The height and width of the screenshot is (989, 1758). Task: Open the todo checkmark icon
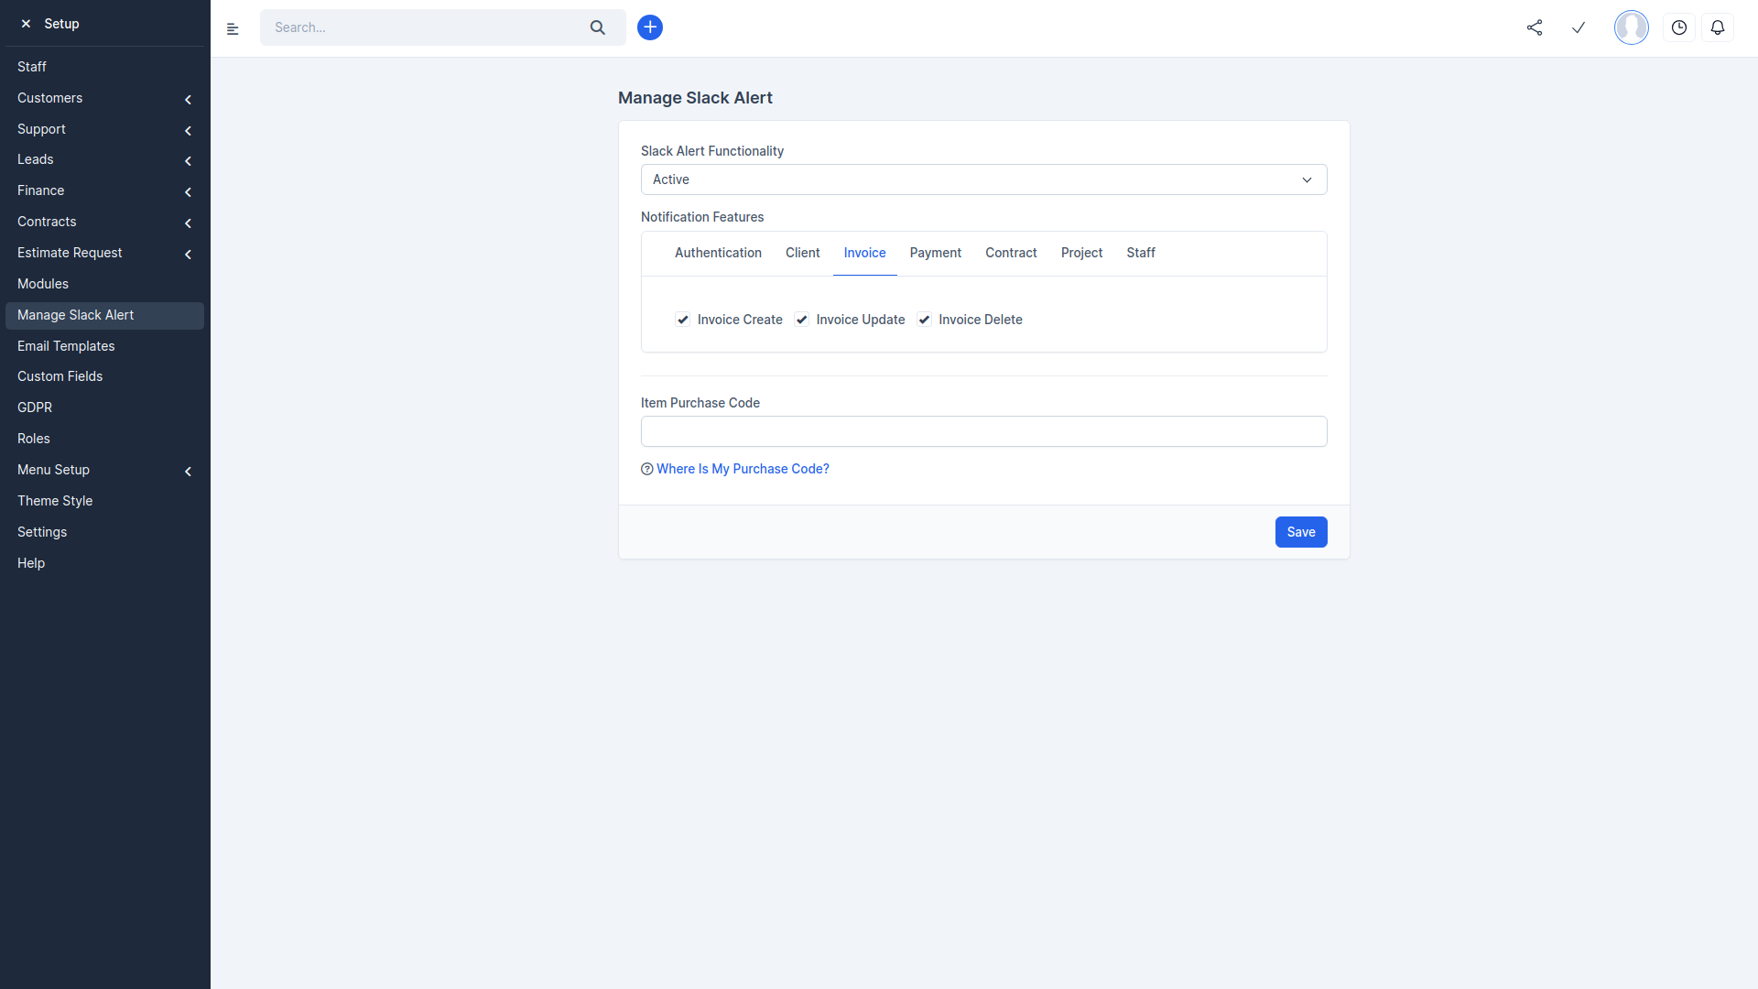tap(1579, 27)
